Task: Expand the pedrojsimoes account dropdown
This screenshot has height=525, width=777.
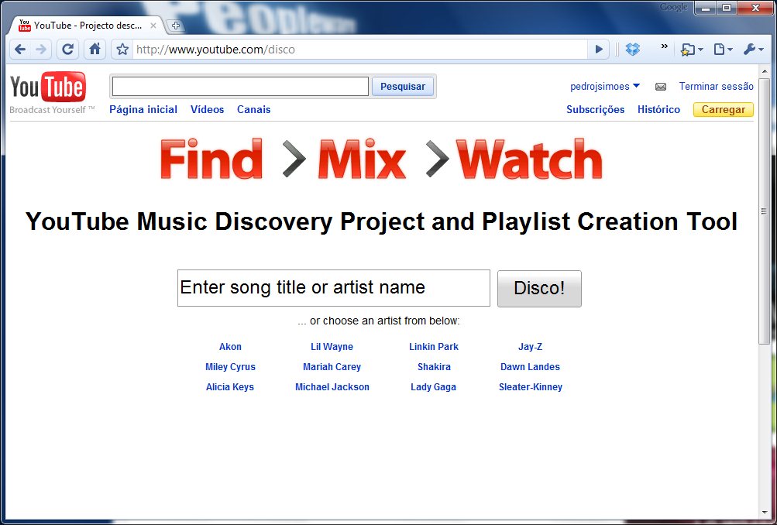Action: pos(604,87)
